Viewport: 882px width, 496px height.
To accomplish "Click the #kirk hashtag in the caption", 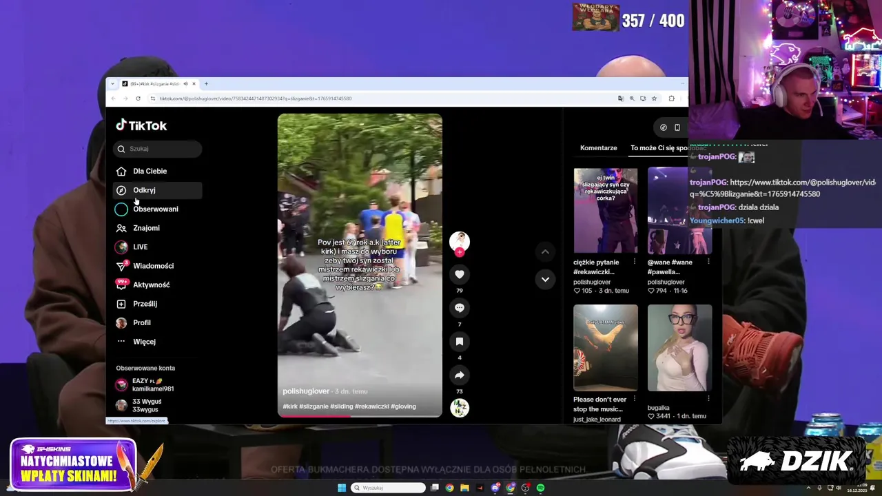I will 290,406.
